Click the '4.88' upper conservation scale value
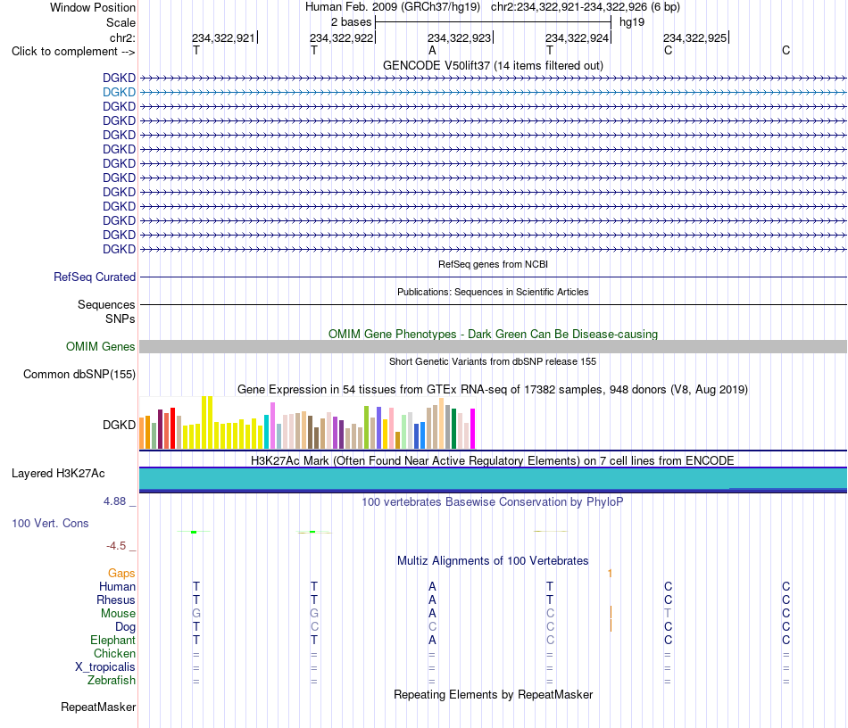The width and height of the screenshot is (848, 728). click(x=114, y=501)
